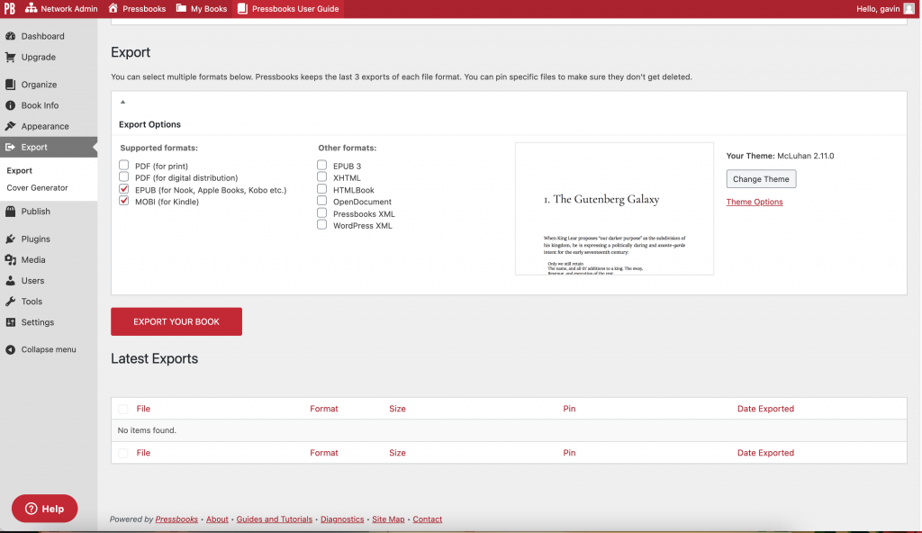Uncheck MOBI (for Kindle) format
The image size is (922, 533).
pyautogui.click(x=123, y=201)
